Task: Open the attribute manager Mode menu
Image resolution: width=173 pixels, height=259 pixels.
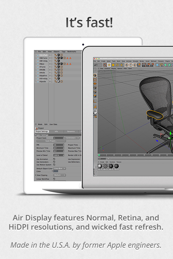Action: click(40, 124)
